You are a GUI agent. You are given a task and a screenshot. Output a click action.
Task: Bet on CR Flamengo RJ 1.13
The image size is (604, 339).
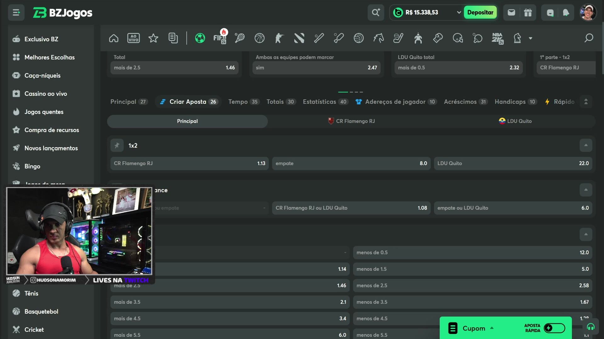click(x=189, y=164)
